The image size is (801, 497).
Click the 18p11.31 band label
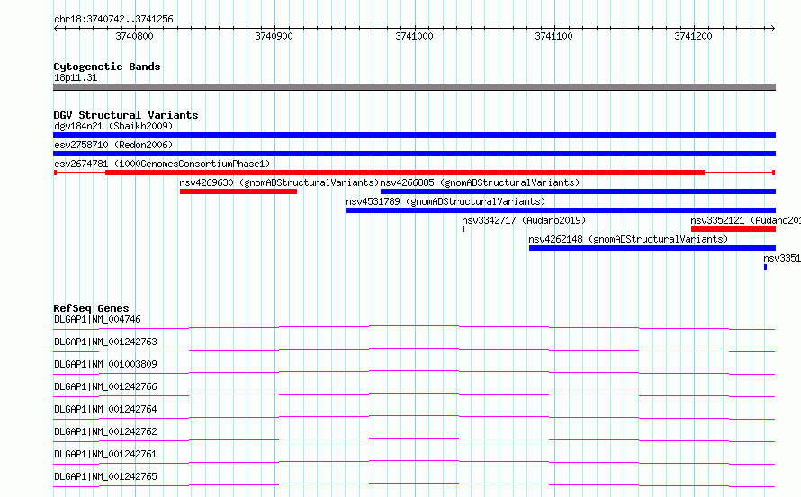(76, 77)
